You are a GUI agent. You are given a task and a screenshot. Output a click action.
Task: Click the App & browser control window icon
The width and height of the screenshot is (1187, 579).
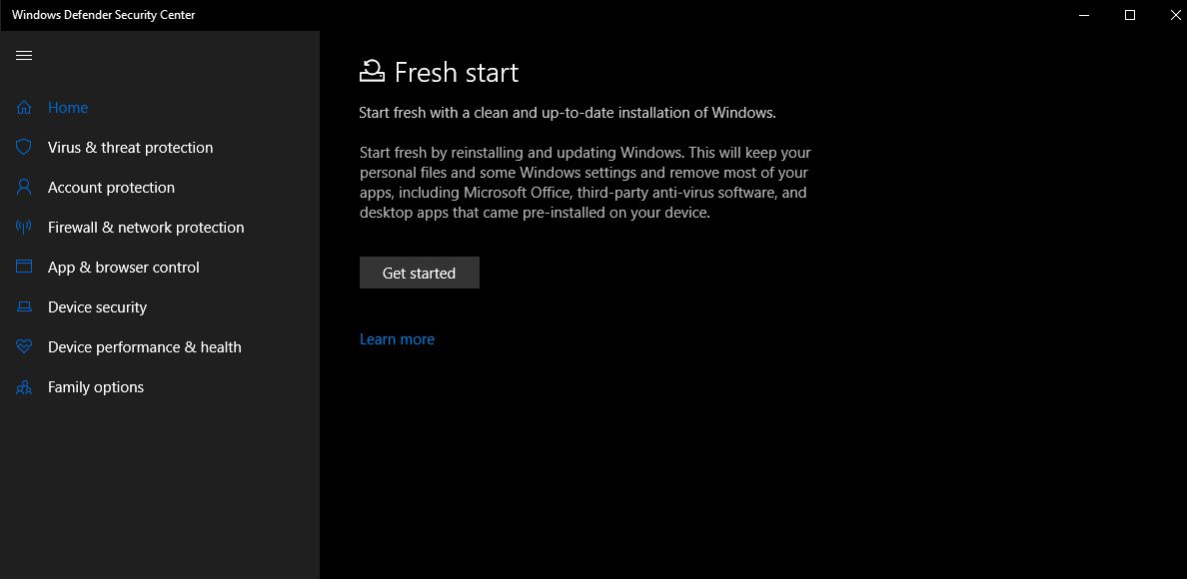click(24, 267)
